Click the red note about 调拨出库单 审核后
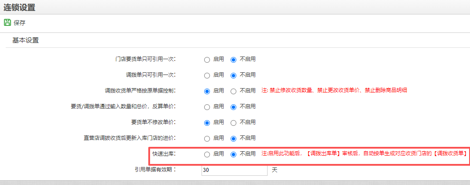Viewport: 470px width, 185px height. point(364,154)
